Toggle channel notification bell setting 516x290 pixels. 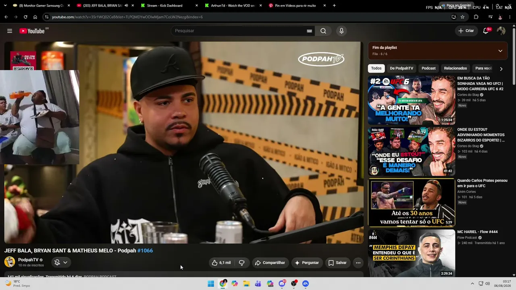point(61,263)
